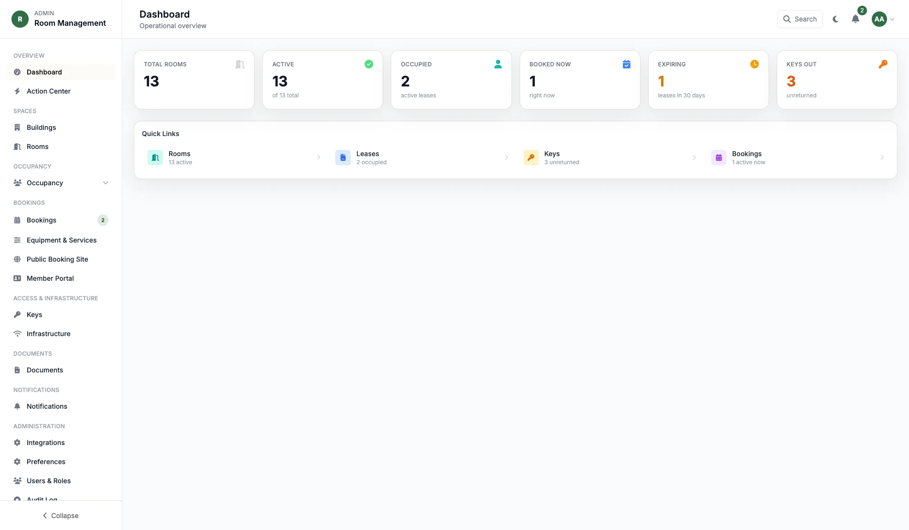Viewport: 909px width, 530px height.
Task: Open the Bookings quick link
Action: pyautogui.click(x=797, y=158)
